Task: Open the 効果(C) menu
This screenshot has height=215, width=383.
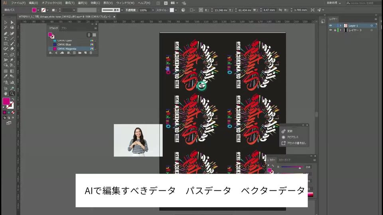Action: coord(95,3)
